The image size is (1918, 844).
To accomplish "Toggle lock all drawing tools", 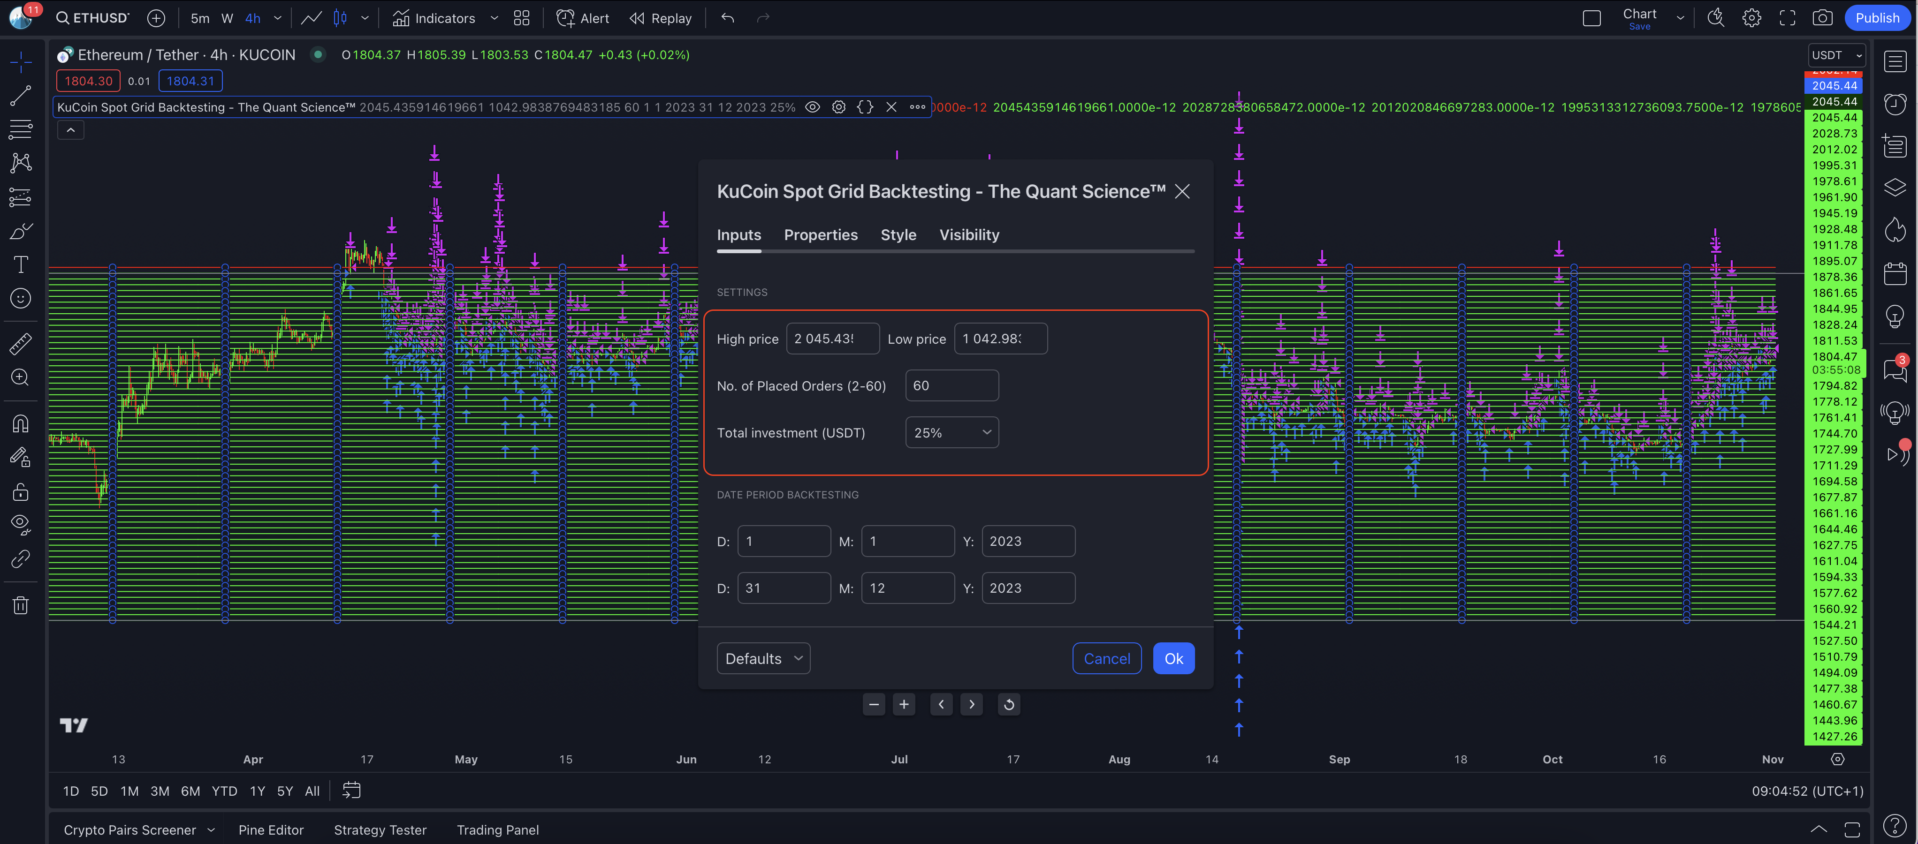I will tap(20, 492).
